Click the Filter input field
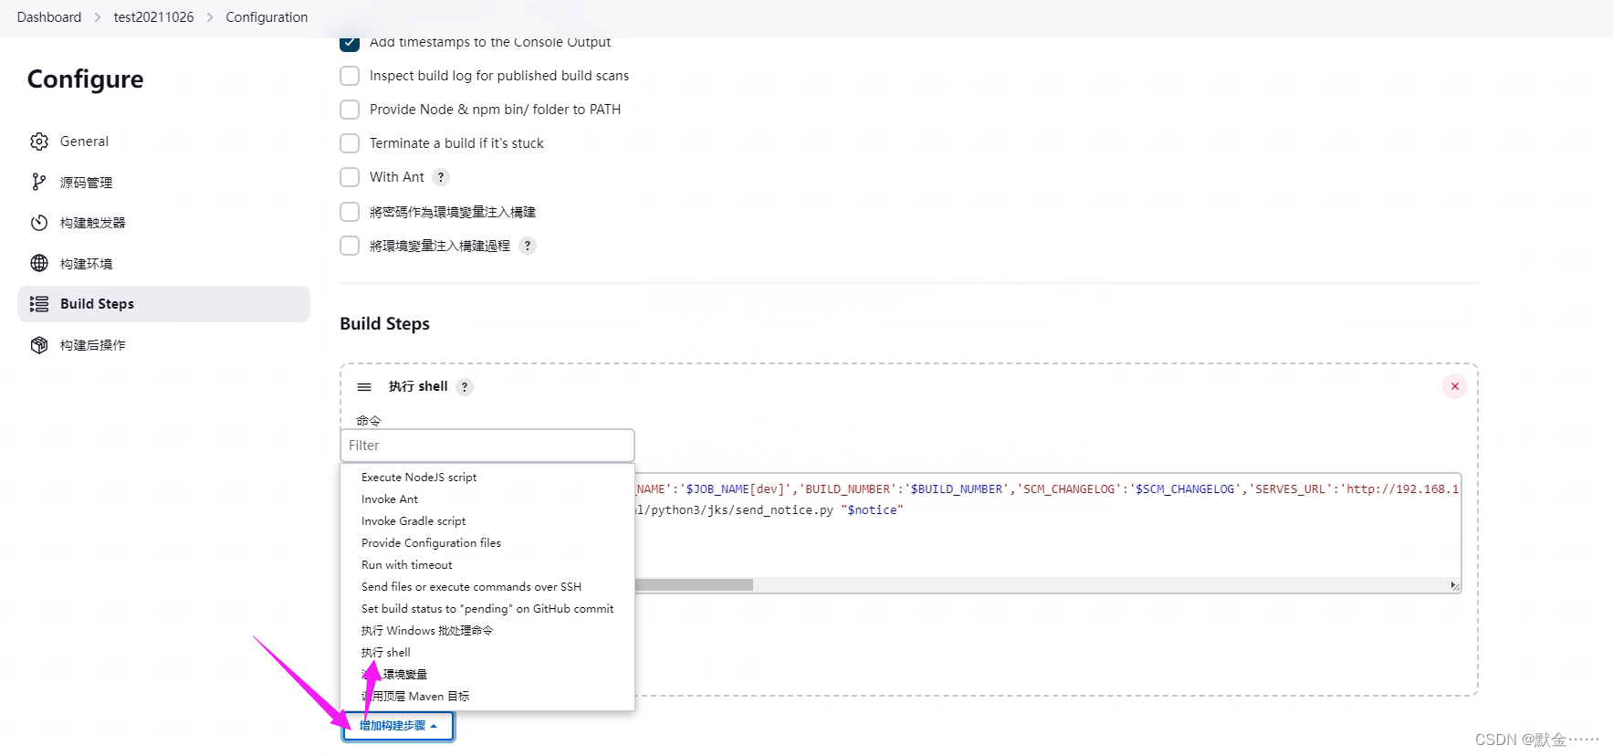Image resolution: width=1613 pixels, height=756 pixels. click(487, 446)
